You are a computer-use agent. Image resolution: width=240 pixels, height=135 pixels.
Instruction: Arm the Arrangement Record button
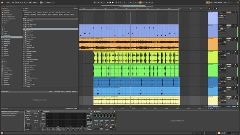point(113,3)
